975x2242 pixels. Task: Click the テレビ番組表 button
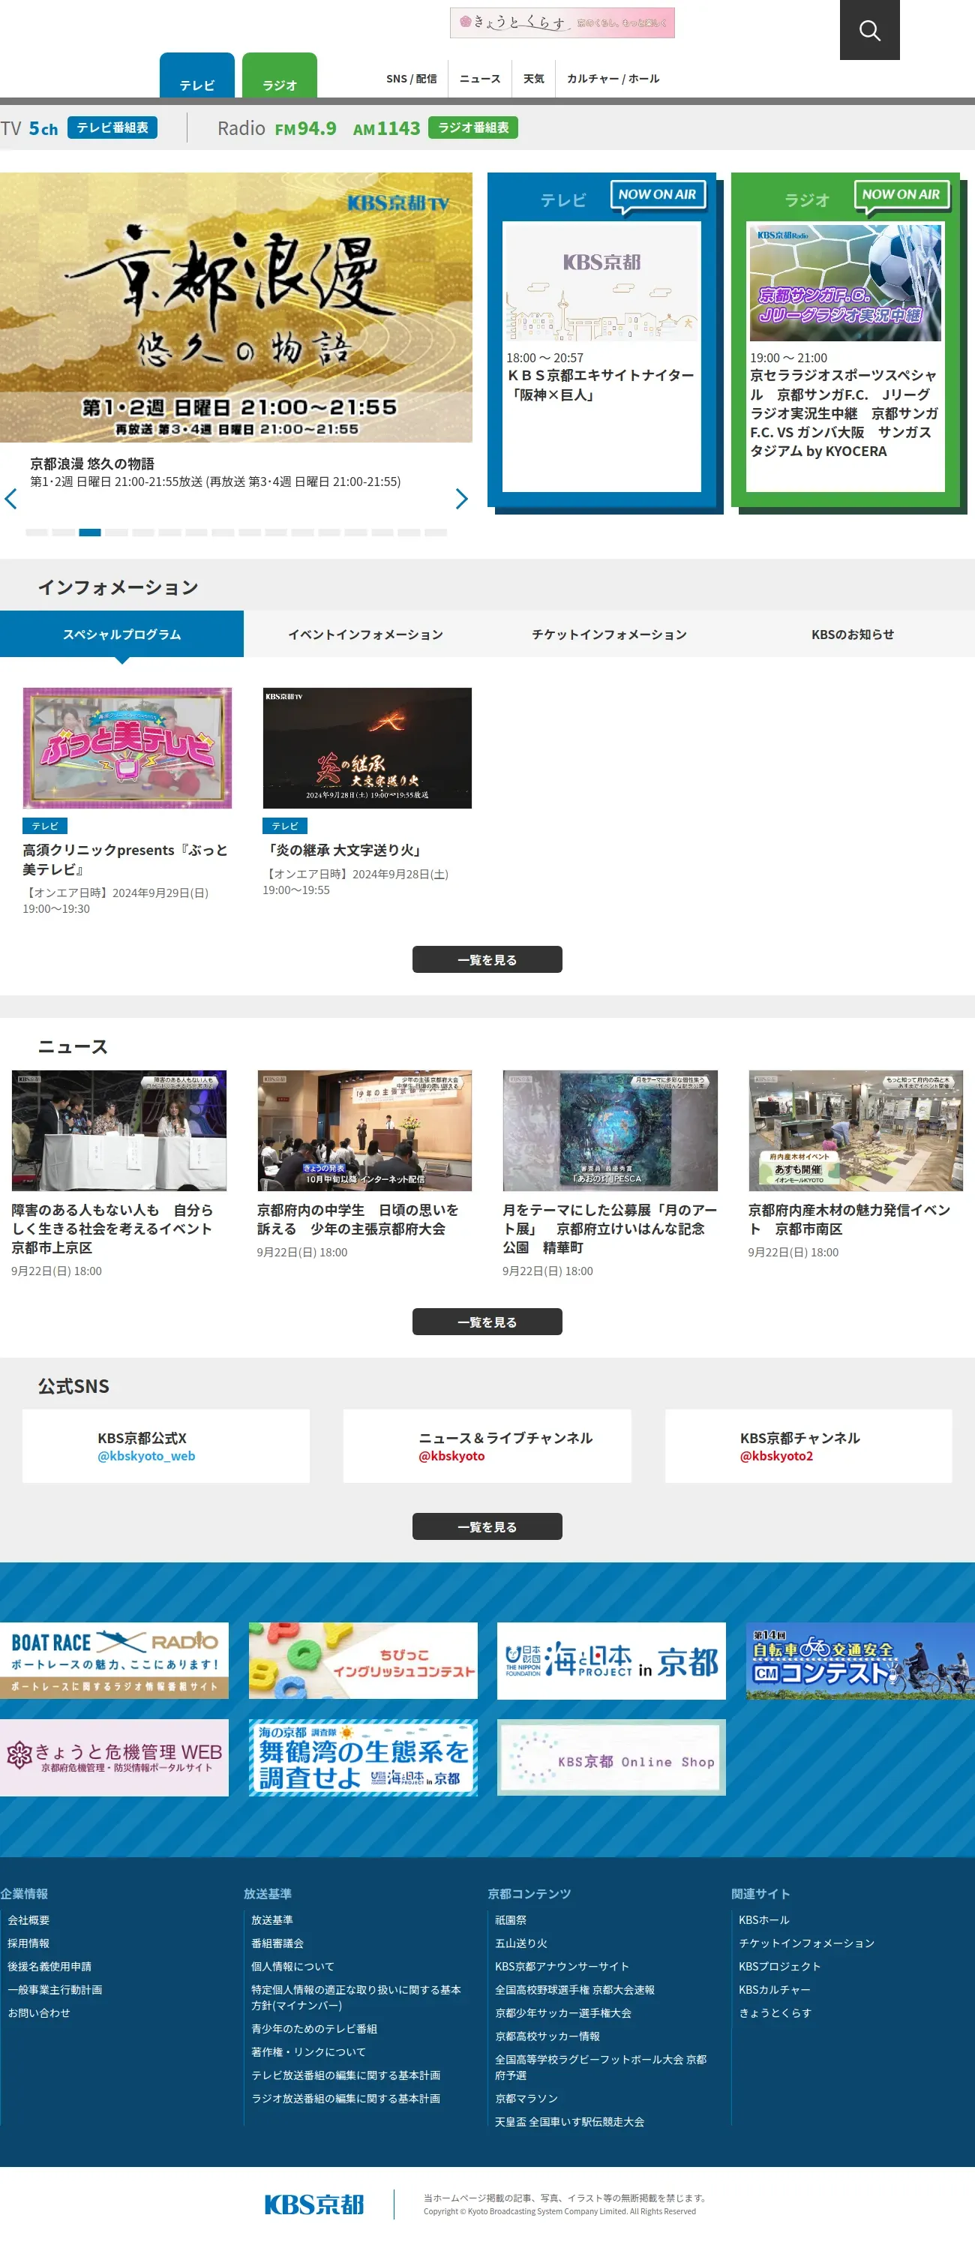112,128
